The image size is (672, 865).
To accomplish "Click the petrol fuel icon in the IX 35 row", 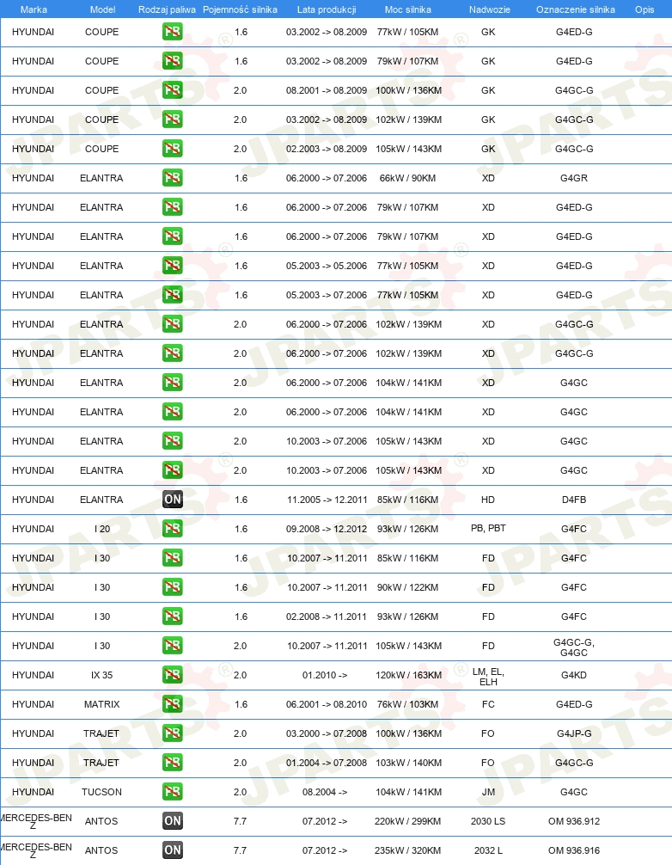I will coord(173,675).
